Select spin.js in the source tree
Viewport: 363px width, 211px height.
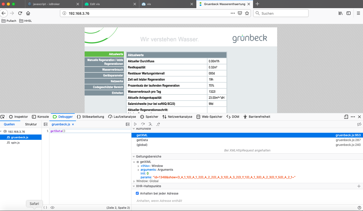coord(21,143)
